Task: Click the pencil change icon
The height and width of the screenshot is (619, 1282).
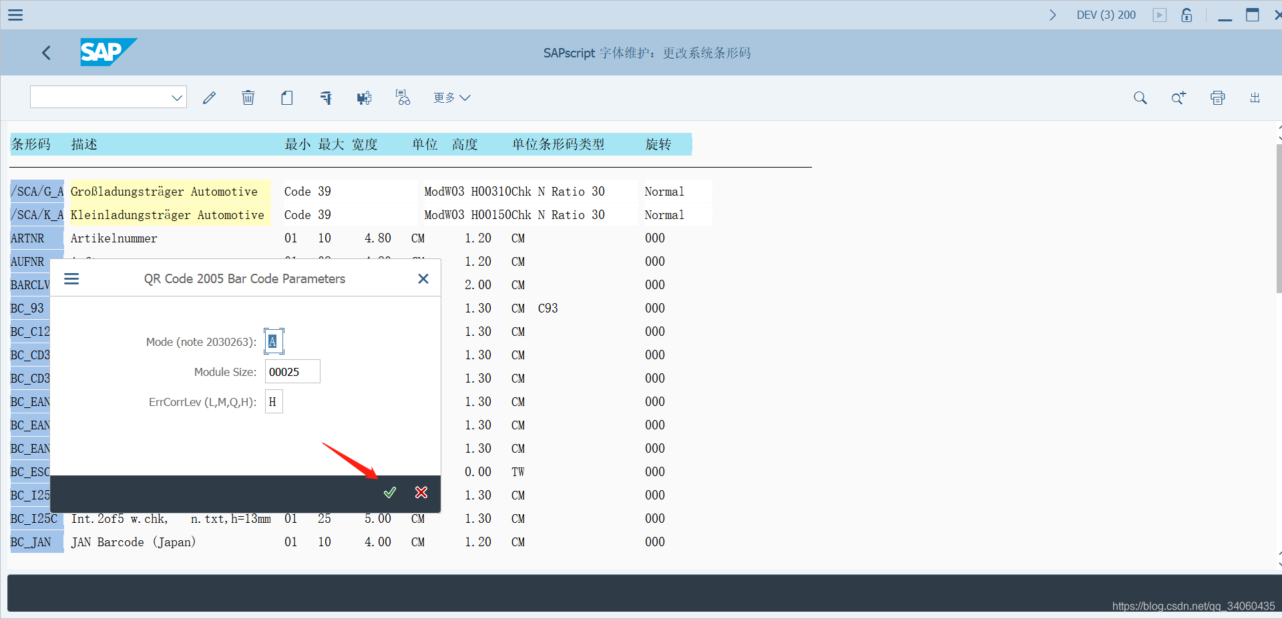Action: [210, 98]
